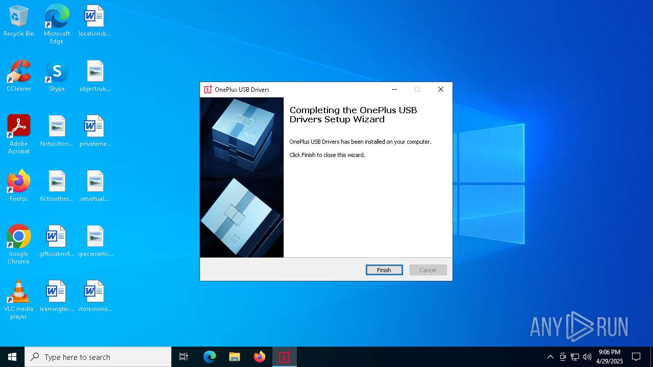Open File Explorer from taskbar
Viewport: 653px width, 367px height.
pos(235,357)
